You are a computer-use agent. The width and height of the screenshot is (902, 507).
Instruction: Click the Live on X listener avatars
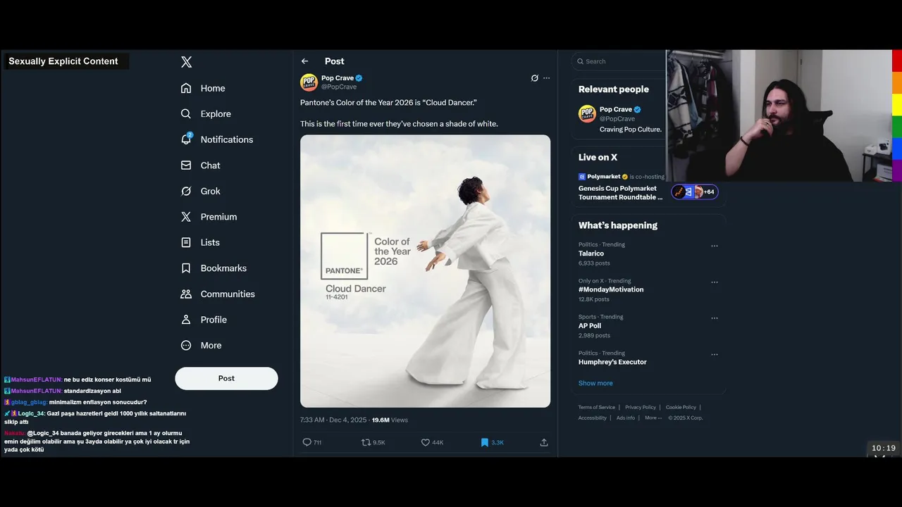(x=694, y=192)
